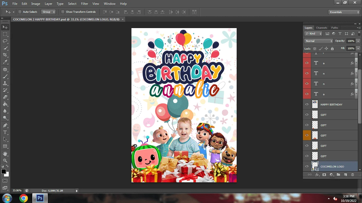Open the File menu
This screenshot has height=203, width=362.
pyautogui.click(x=15, y=4)
